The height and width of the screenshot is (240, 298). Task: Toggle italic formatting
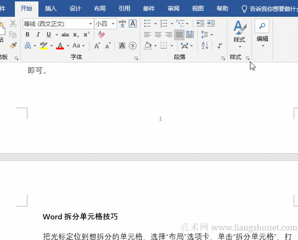click(x=38, y=35)
